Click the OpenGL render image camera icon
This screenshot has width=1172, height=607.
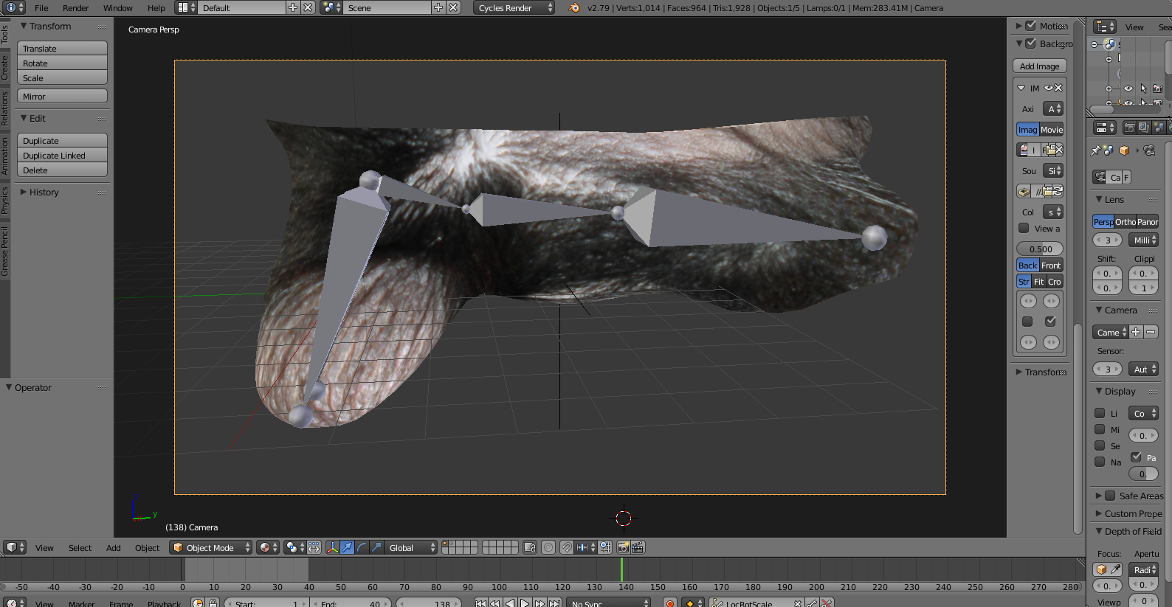[623, 547]
